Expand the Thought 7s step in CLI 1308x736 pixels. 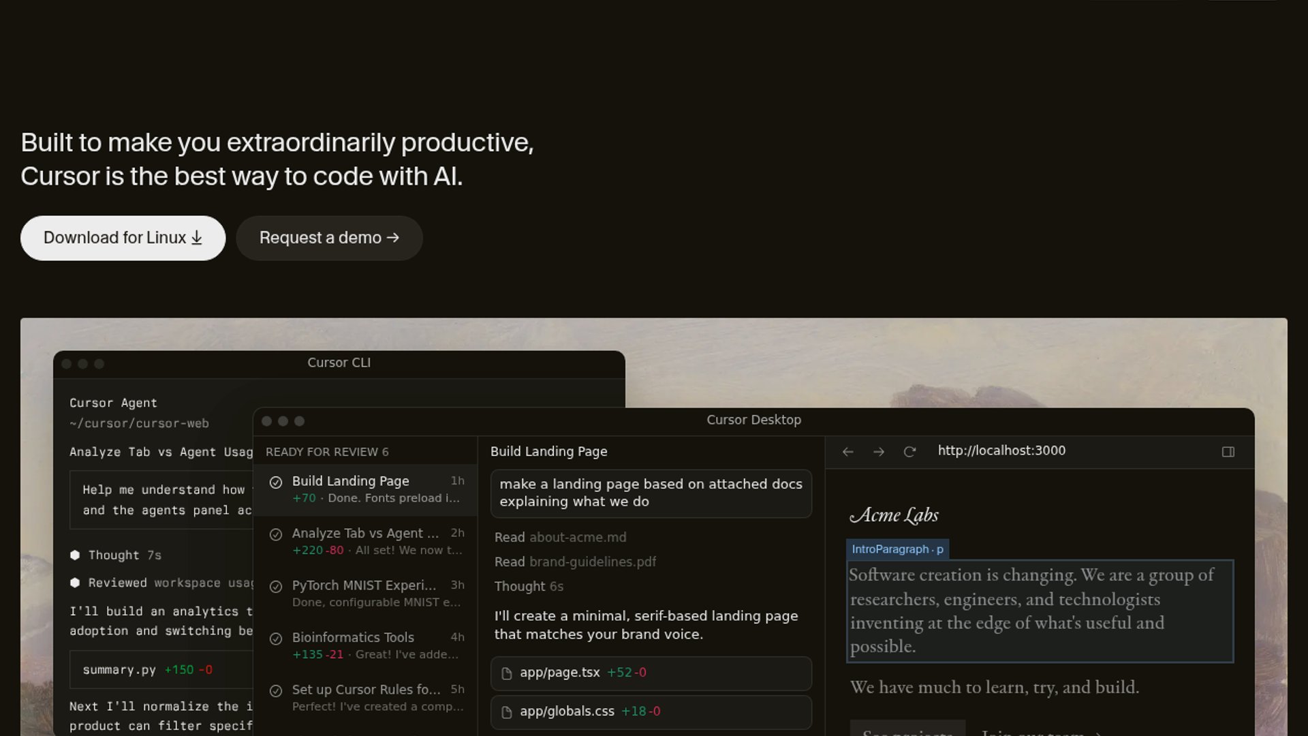[x=124, y=555]
